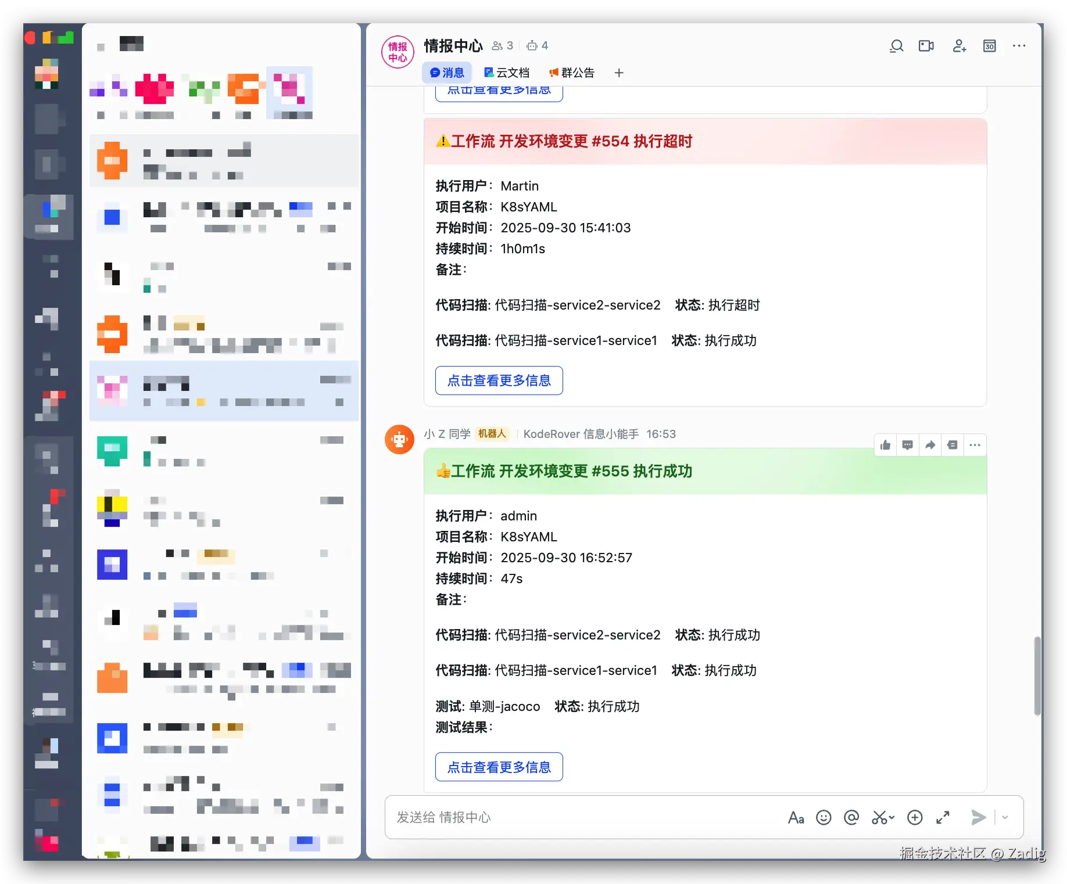Screen dimensions: 1067x884
Task: Click the 执行用户 admin line
Action: (486, 516)
